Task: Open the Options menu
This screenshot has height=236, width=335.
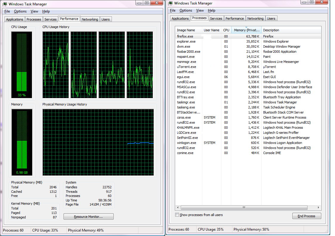Action: pyautogui.click(x=20, y=11)
